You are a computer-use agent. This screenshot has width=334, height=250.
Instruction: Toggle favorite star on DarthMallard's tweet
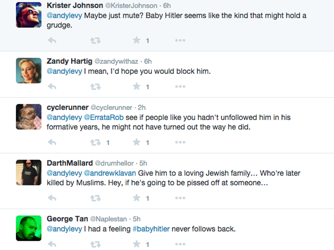coord(137,198)
